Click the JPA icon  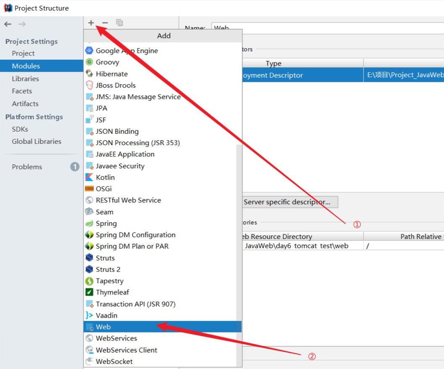tap(89, 108)
